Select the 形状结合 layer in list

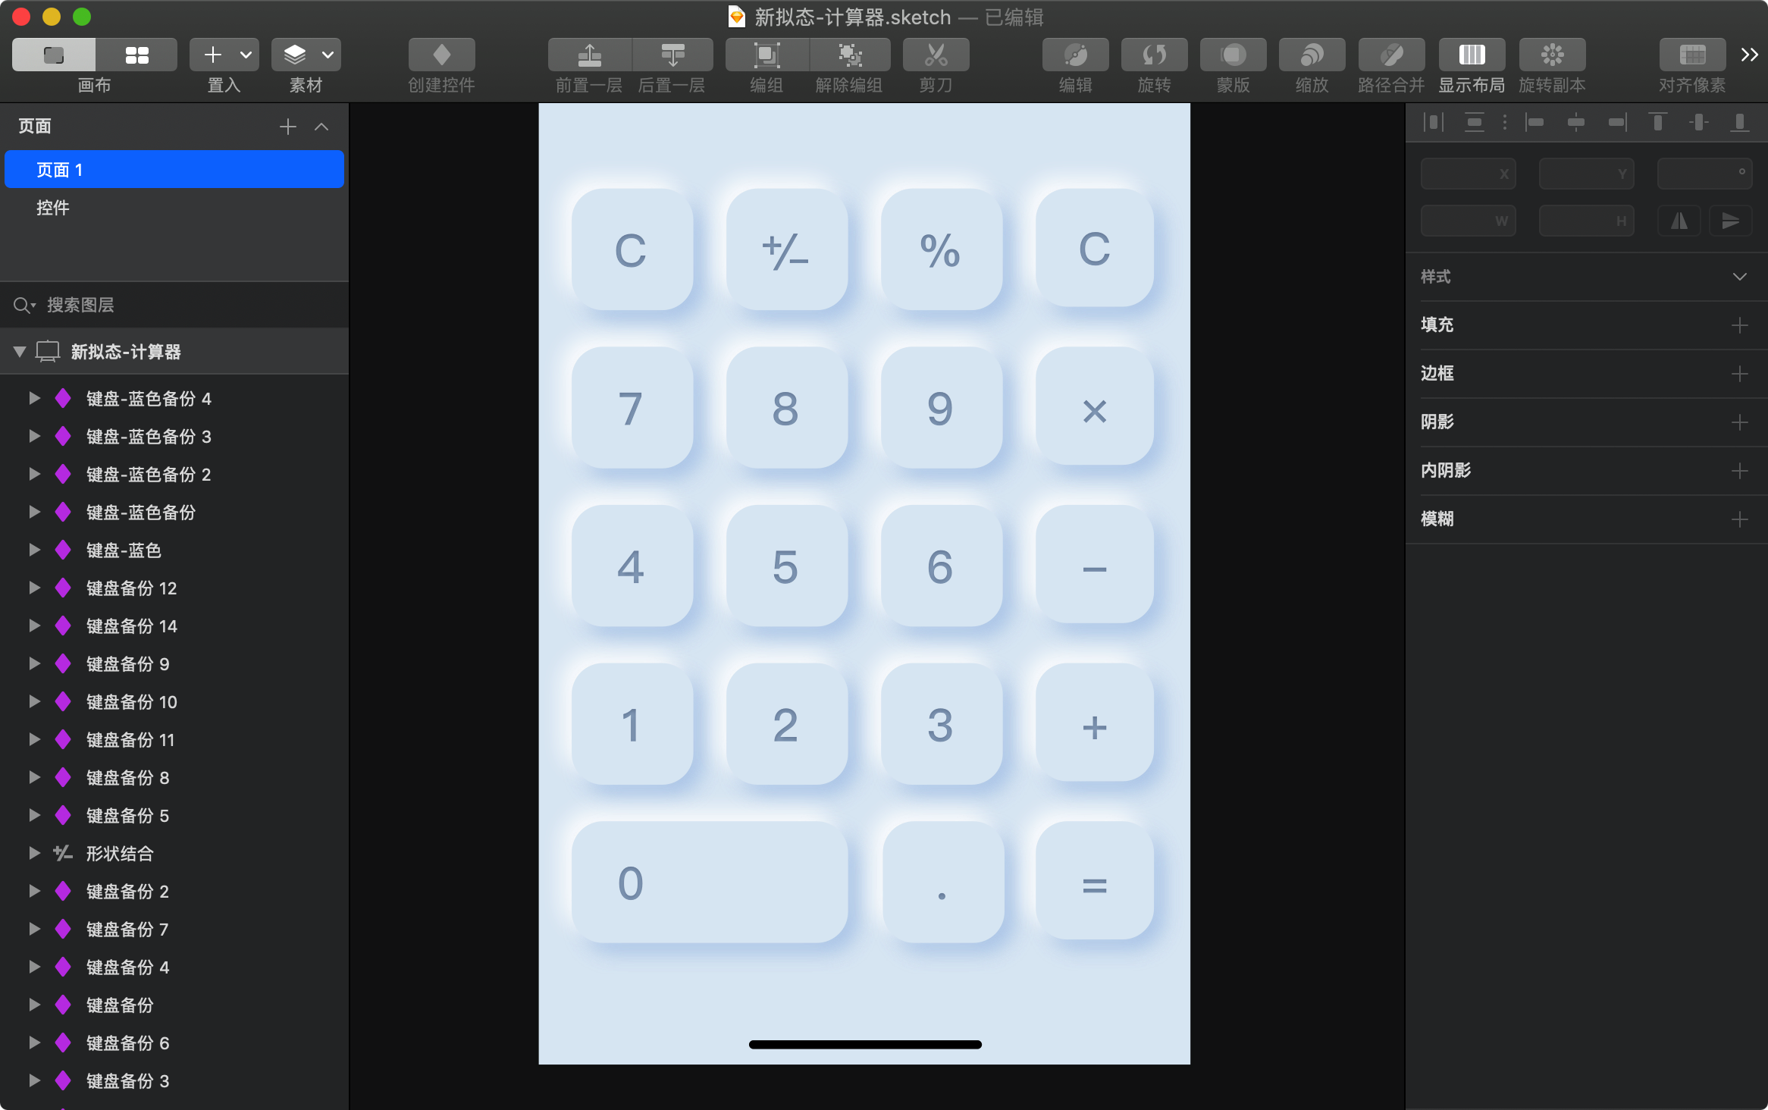(120, 854)
